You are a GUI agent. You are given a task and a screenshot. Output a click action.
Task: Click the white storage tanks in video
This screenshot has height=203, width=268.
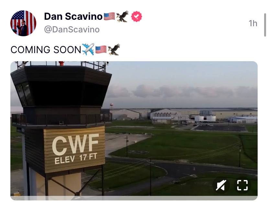tap(205, 118)
